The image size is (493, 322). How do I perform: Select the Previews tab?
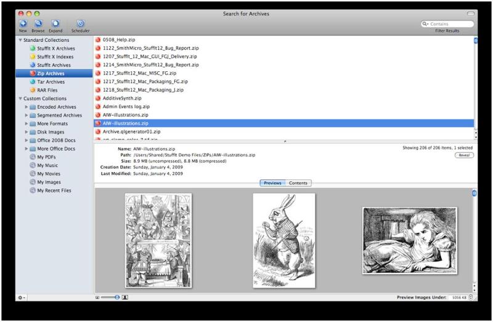tap(272, 183)
